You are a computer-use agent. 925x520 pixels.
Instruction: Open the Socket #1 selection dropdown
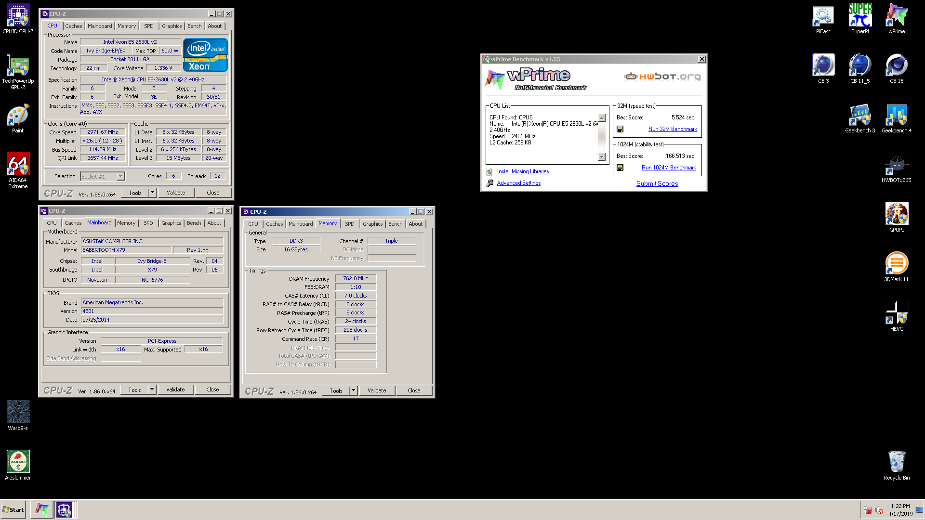coord(121,177)
